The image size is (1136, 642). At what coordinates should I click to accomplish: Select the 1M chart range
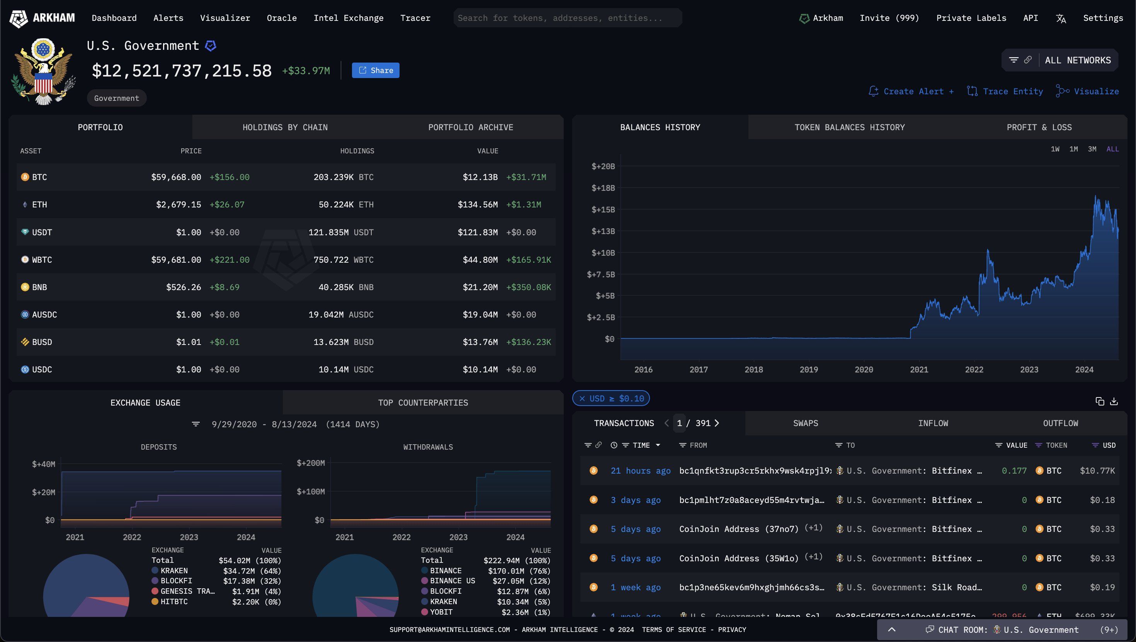(1073, 149)
